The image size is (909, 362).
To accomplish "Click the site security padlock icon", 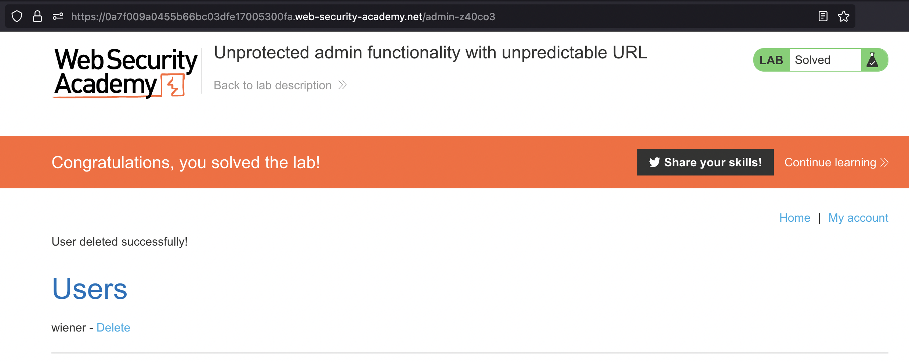I will pyautogui.click(x=37, y=17).
